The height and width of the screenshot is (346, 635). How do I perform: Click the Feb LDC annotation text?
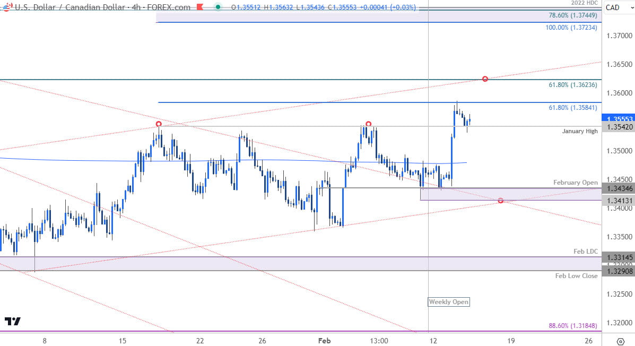(585, 251)
